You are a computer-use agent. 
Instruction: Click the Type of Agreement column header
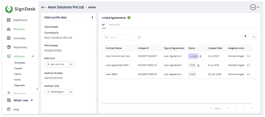point(174,48)
